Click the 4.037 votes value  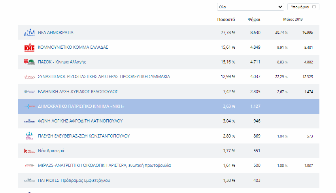[255, 76]
